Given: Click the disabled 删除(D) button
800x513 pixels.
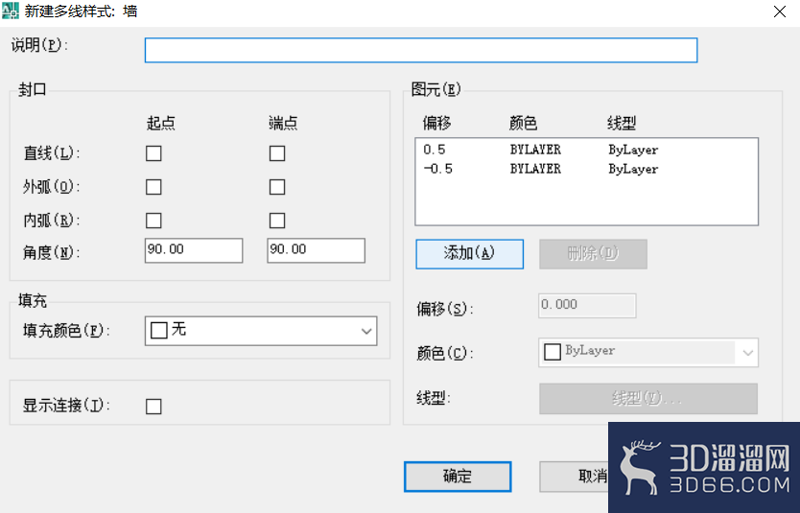Looking at the screenshot, I should tap(593, 254).
